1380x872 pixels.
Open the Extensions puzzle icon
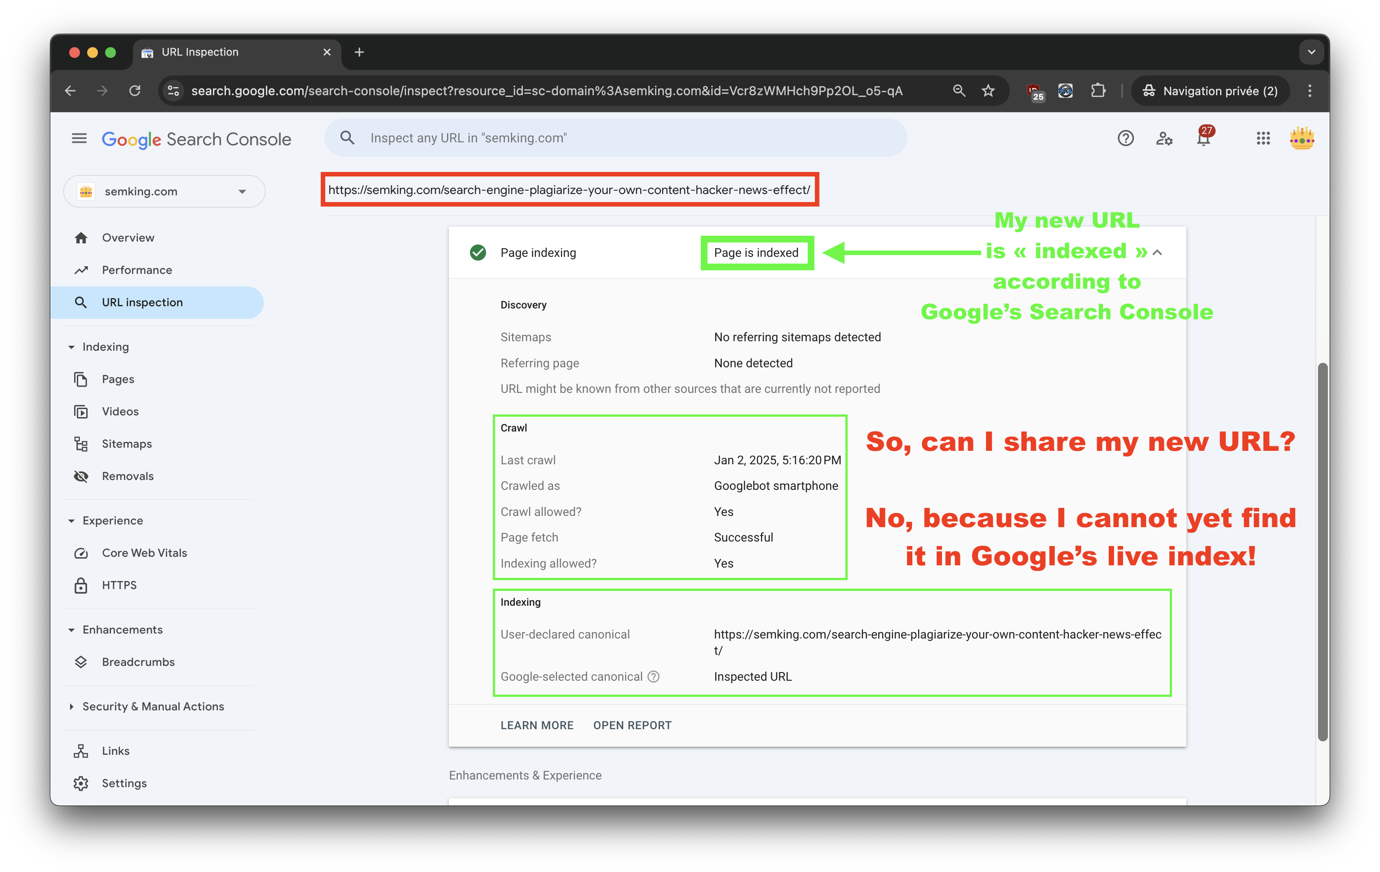pos(1097,91)
